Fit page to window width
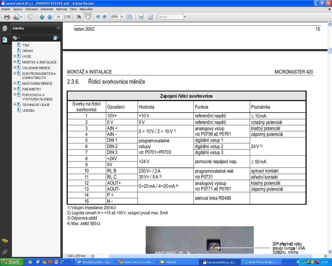This screenshot has width=332, height=266. [x=141, y=17]
